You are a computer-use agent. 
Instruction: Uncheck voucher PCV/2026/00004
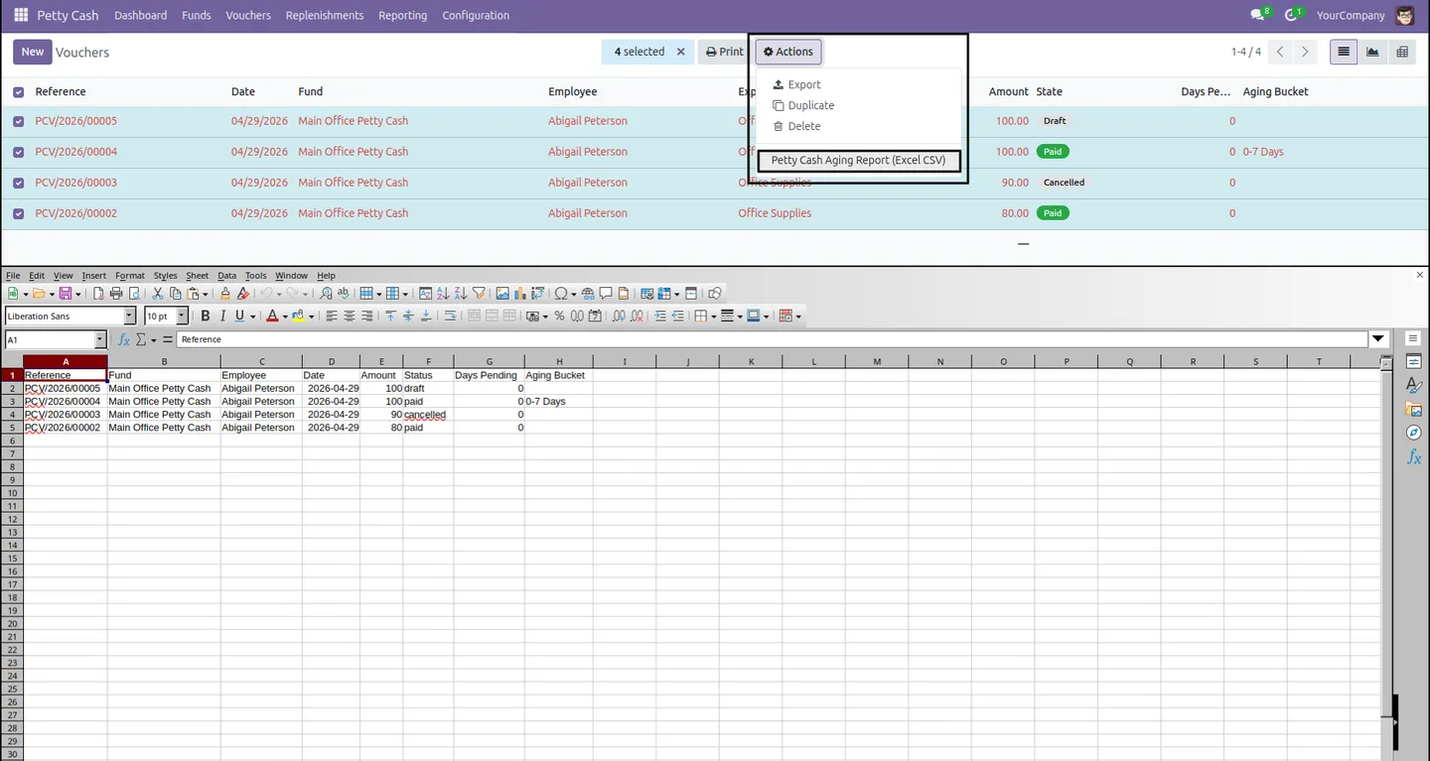pos(18,152)
